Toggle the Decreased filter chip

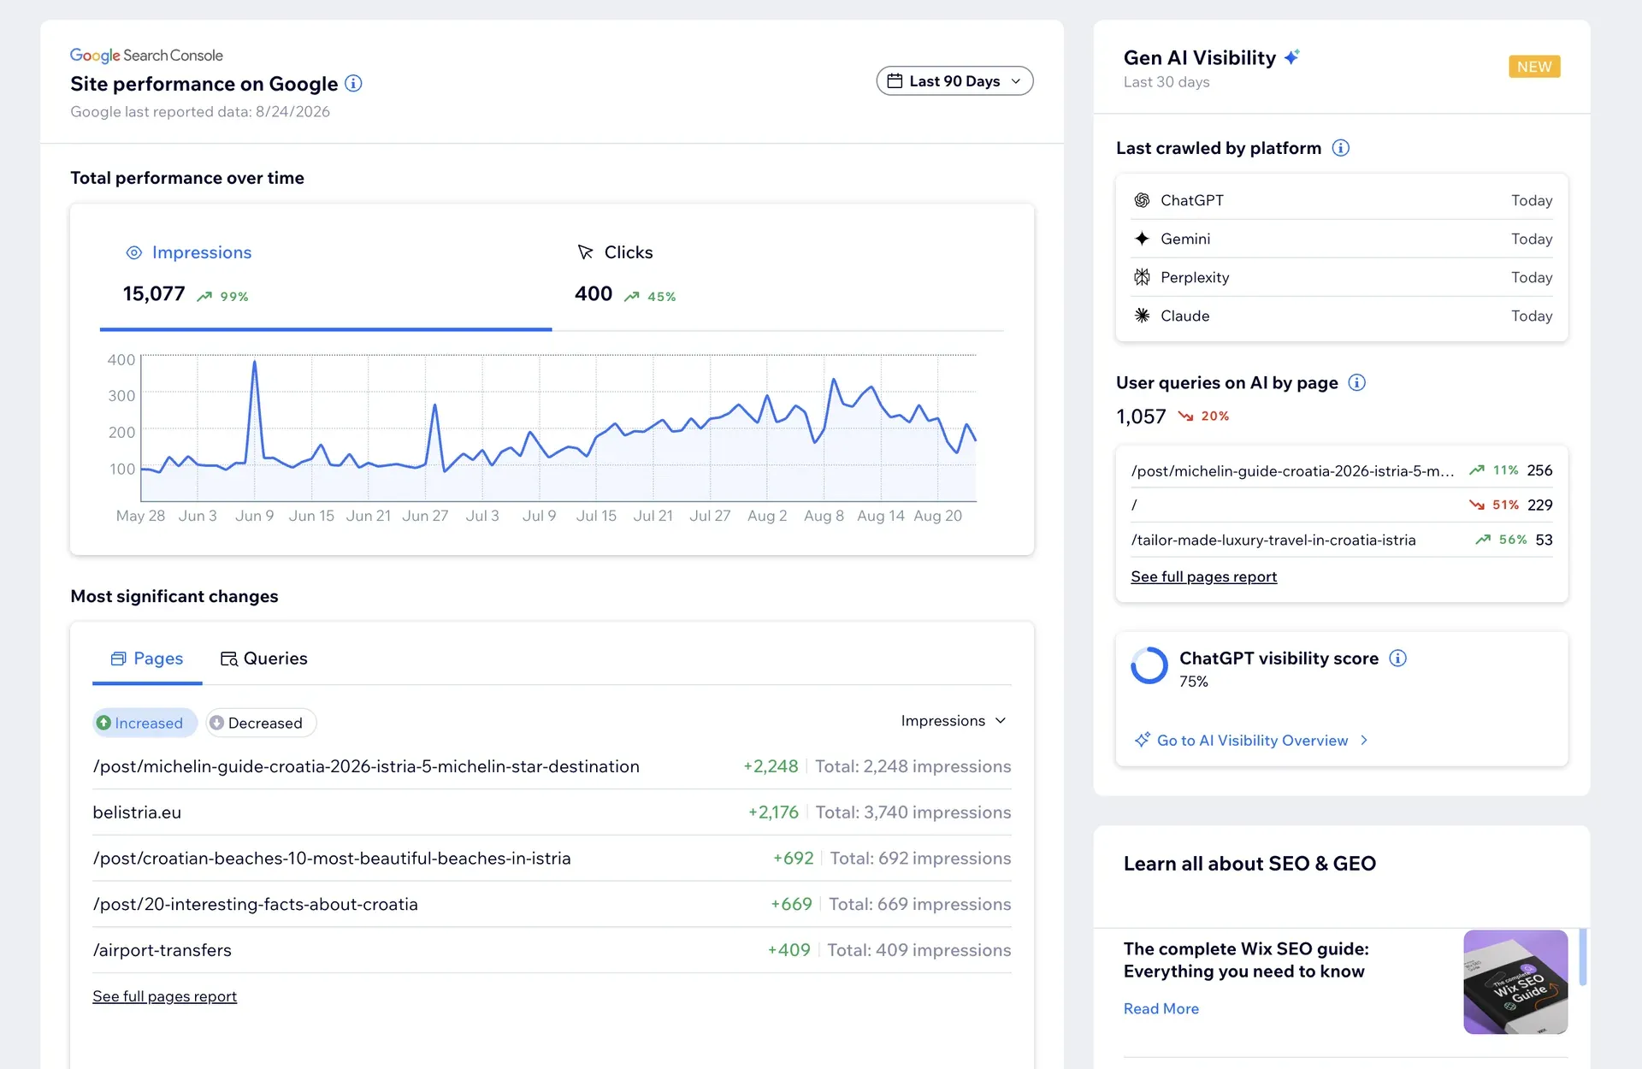pos(261,723)
